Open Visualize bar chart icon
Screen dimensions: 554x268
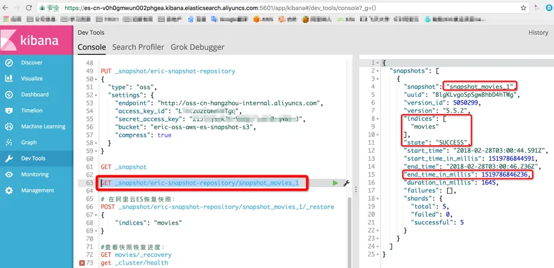[9, 79]
